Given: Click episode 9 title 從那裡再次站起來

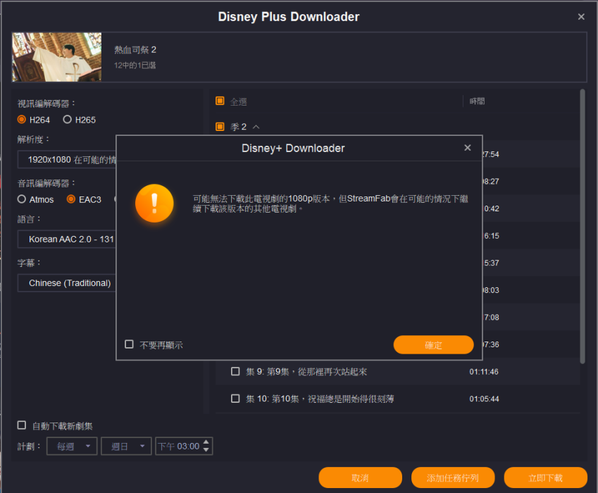Looking at the screenshot, I should (x=332, y=372).
